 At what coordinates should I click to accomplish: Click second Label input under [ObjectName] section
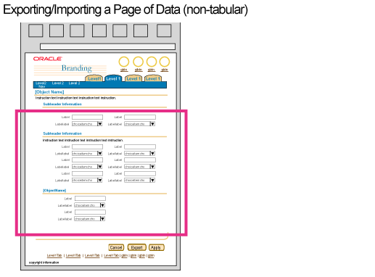90,212
